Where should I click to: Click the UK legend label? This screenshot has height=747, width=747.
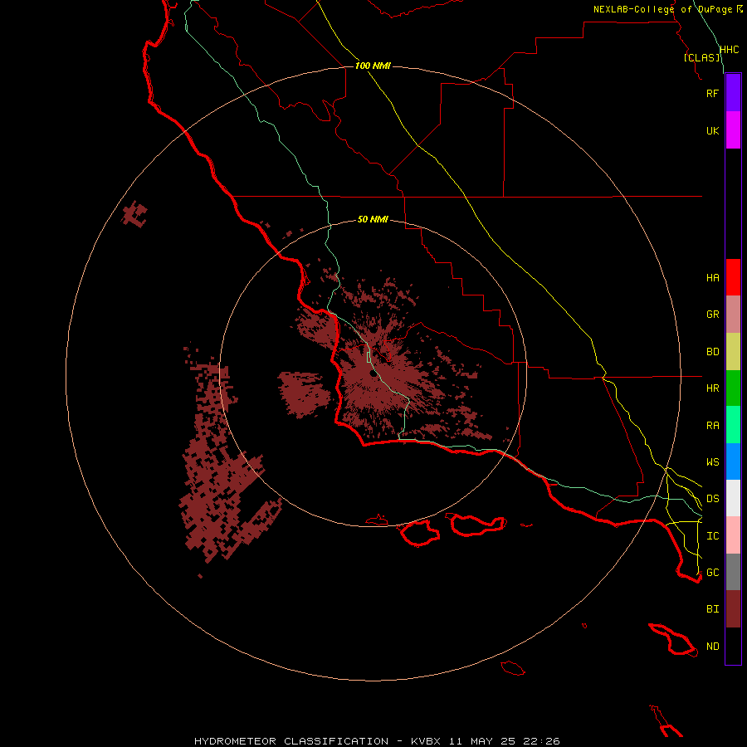[712, 130]
